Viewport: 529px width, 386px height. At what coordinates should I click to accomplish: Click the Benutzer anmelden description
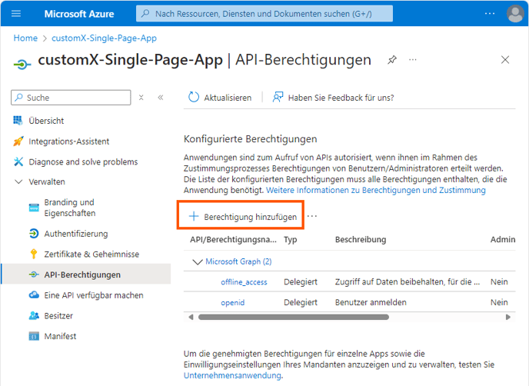coord(371,302)
